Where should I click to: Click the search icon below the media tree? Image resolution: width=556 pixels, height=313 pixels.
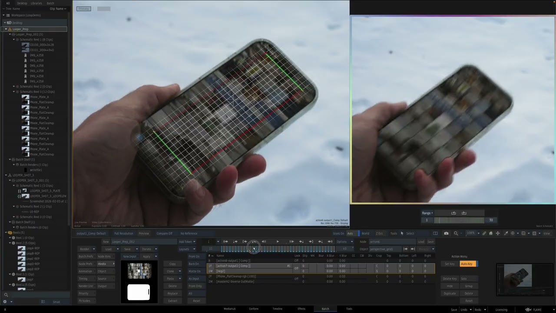click(x=6, y=295)
